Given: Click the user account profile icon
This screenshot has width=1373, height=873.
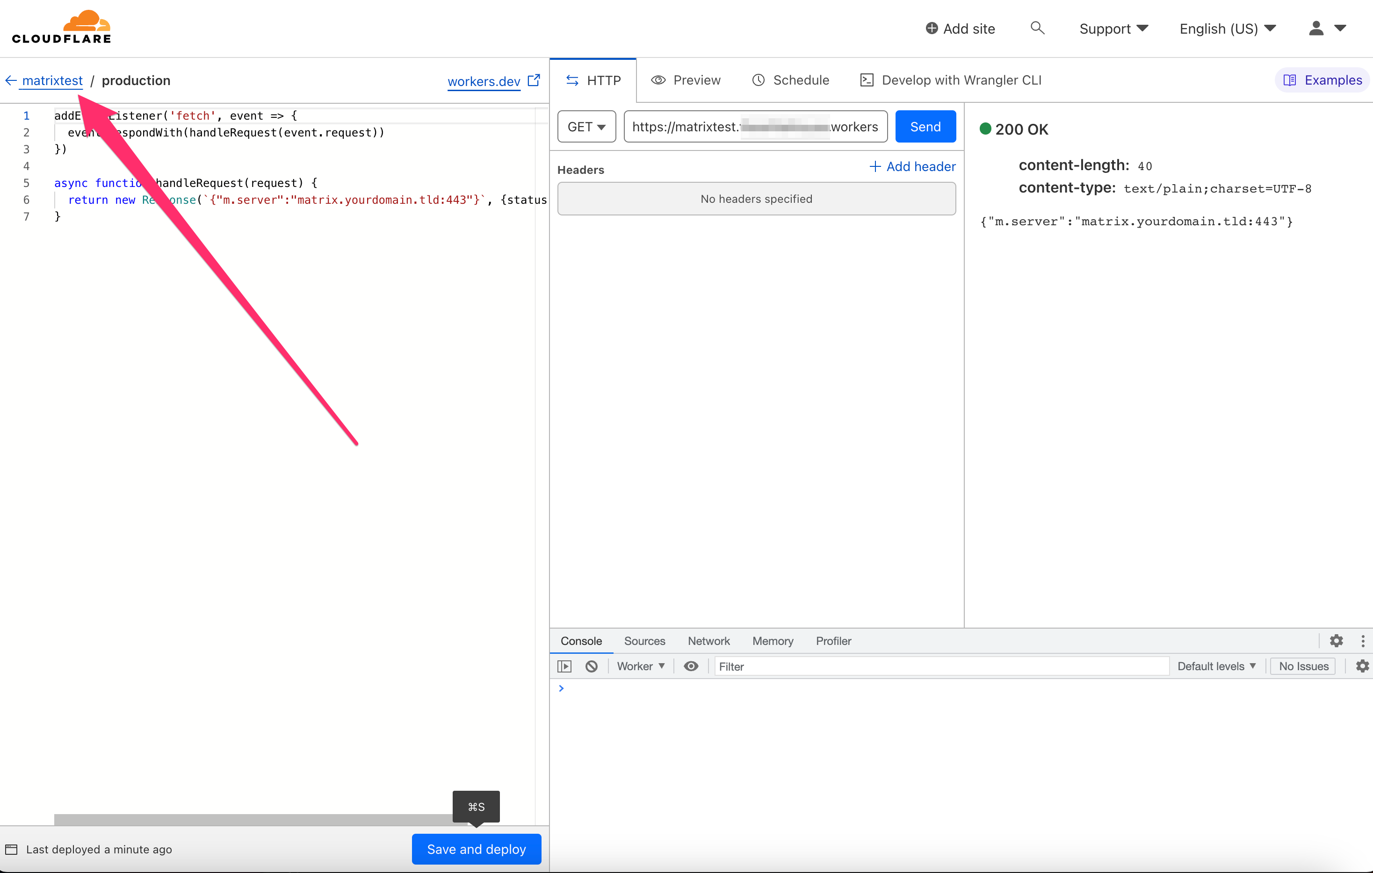Looking at the screenshot, I should point(1315,28).
